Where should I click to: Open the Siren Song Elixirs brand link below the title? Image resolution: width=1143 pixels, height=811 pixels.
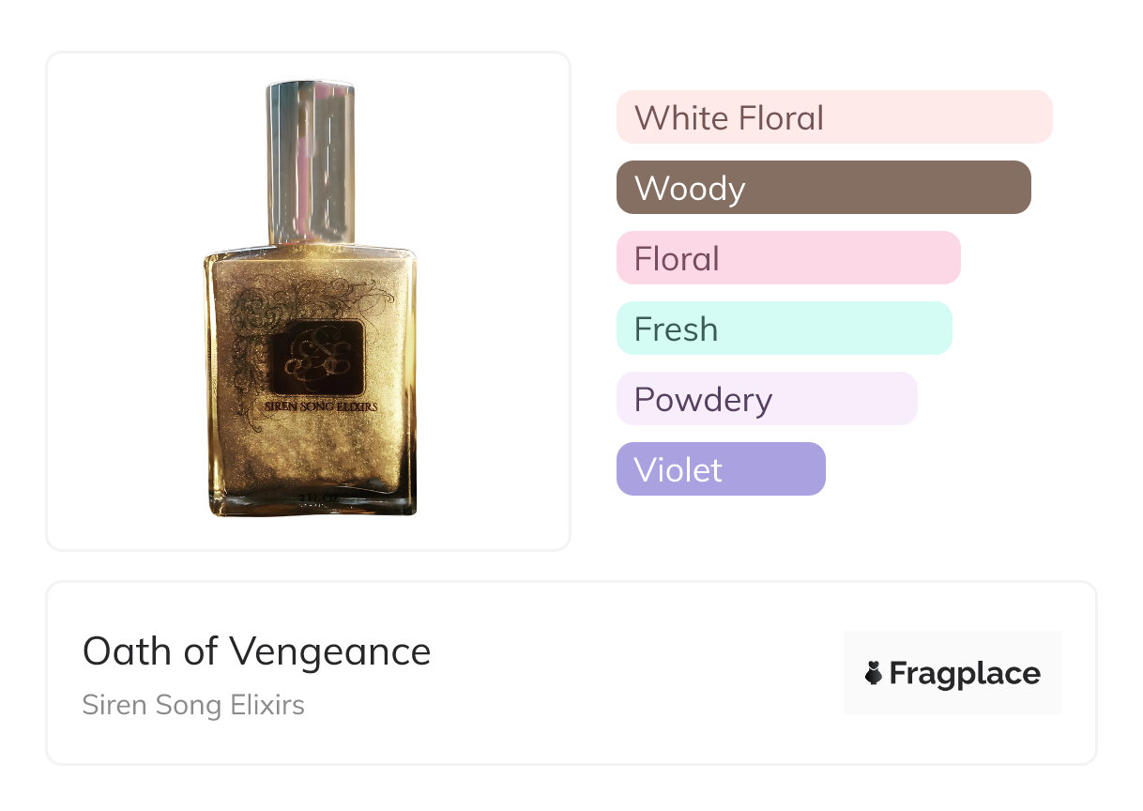click(193, 705)
